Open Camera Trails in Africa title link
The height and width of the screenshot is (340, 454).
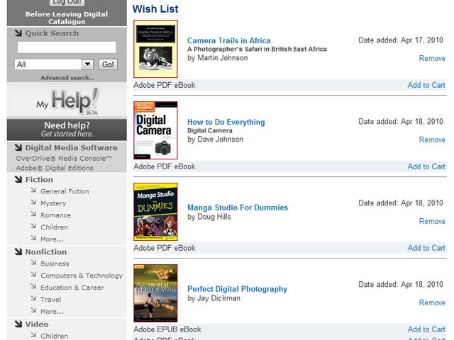click(x=228, y=40)
